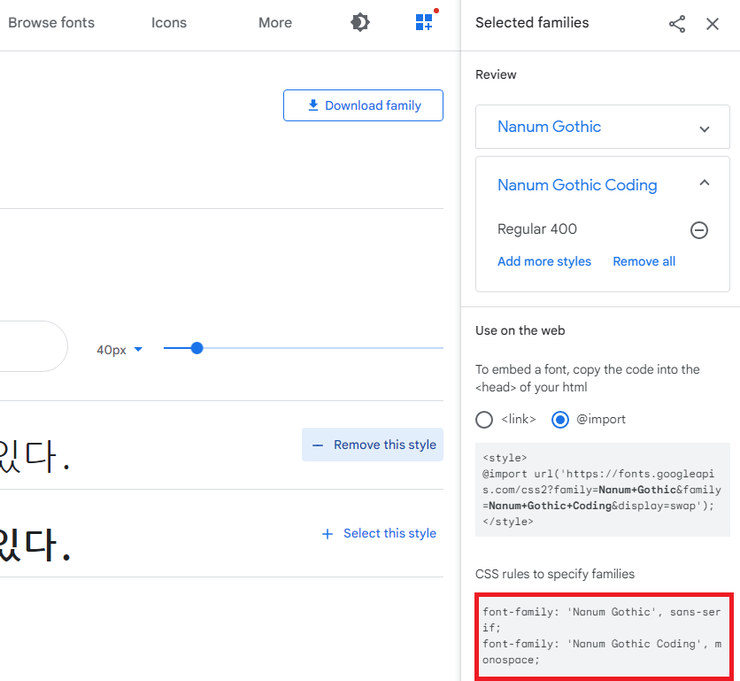Click the Use on the web heading
The width and height of the screenshot is (740, 681).
click(520, 330)
